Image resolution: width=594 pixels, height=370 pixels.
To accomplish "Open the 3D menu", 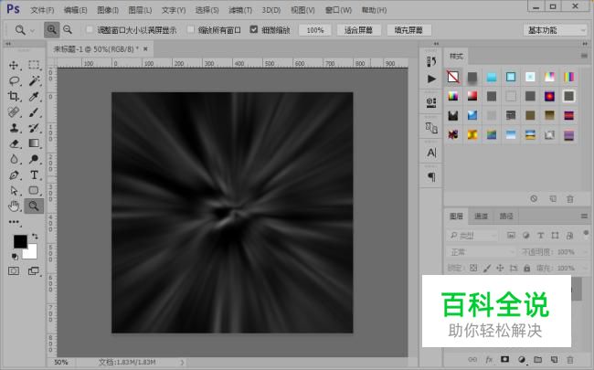I will [271, 10].
